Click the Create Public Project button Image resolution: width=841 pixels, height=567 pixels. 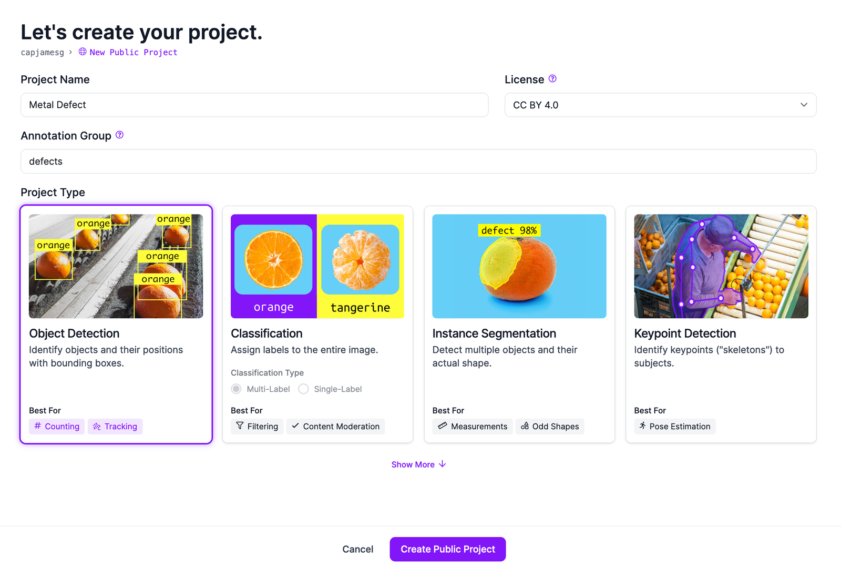click(447, 549)
